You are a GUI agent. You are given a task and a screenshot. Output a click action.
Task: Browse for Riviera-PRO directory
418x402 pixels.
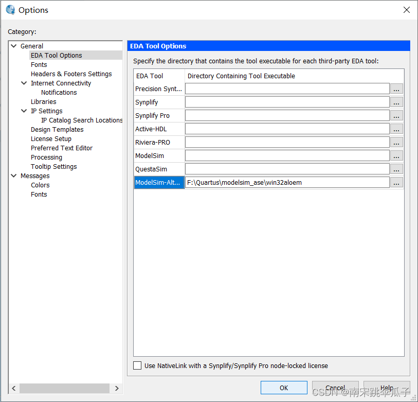click(396, 142)
